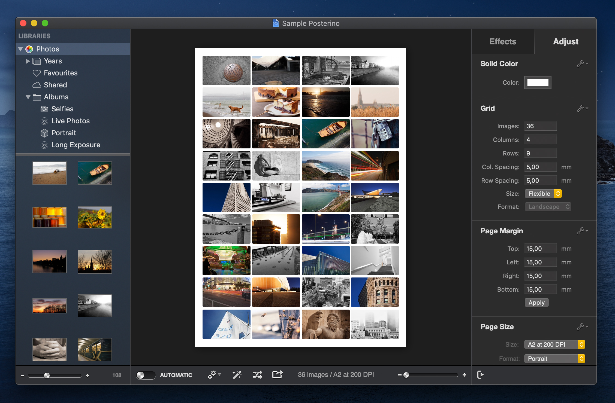Click minus to zoom out the poster

click(400, 375)
